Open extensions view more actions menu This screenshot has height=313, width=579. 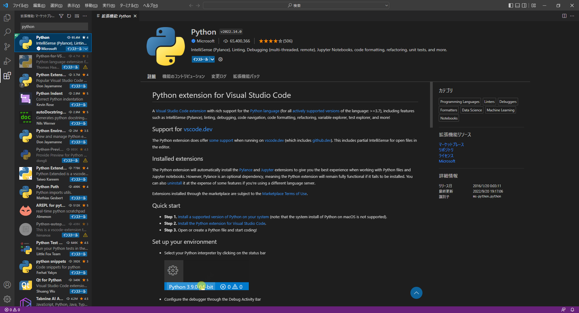click(85, 16)
